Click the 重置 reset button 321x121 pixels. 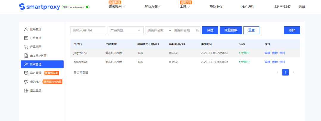click(251, 31)
